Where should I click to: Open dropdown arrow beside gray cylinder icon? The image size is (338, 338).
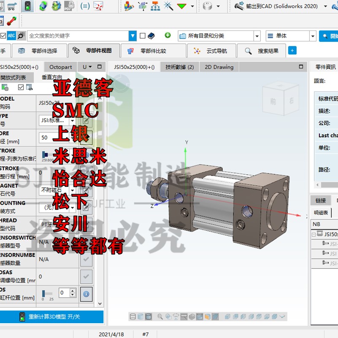coord(218,6)
